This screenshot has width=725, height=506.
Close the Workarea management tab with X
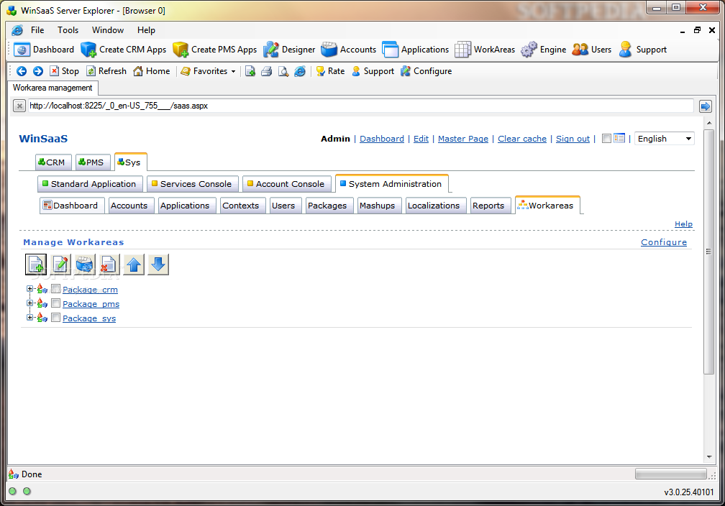coord(19,106)
